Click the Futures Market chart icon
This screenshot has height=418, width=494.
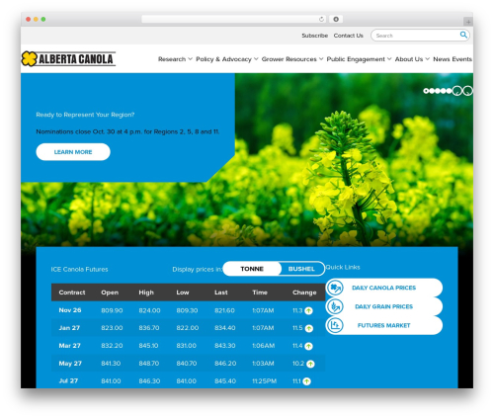click(335, 325)
